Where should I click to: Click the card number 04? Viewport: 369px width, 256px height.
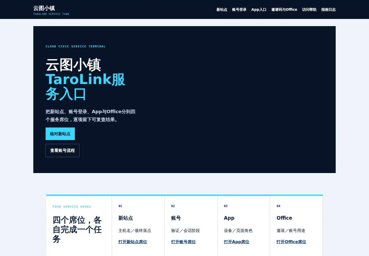coord(279,206)
